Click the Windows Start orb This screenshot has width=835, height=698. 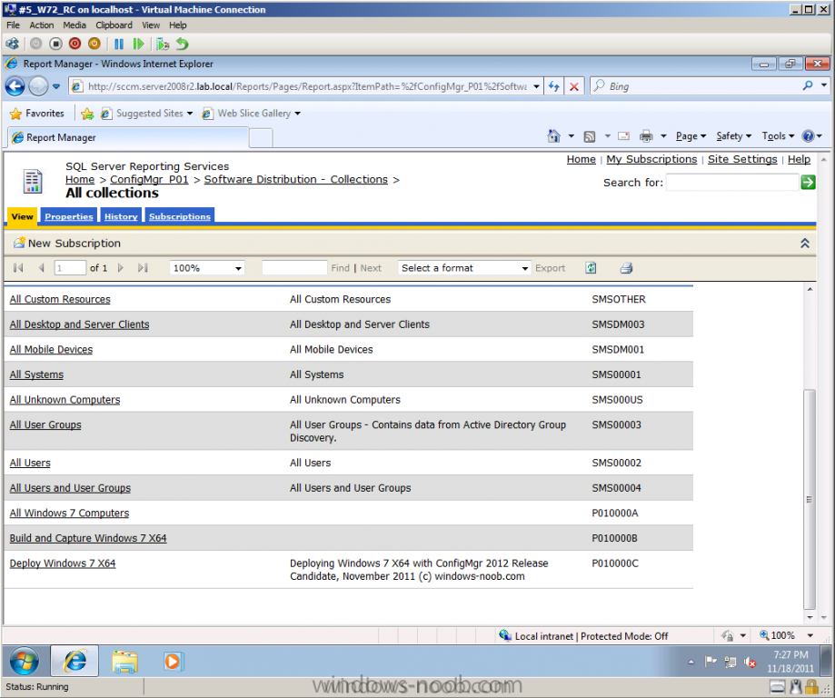coord(24,662)
